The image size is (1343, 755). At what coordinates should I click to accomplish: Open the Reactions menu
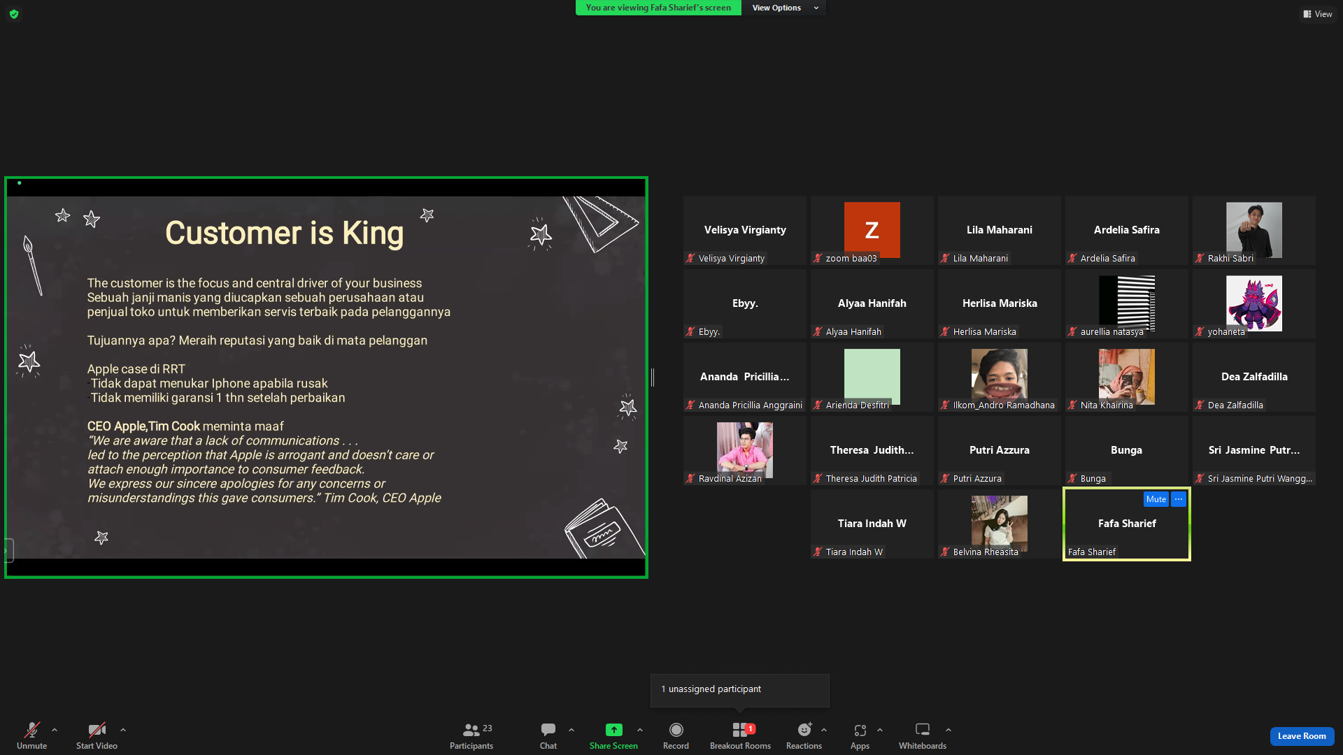point(804,735)
